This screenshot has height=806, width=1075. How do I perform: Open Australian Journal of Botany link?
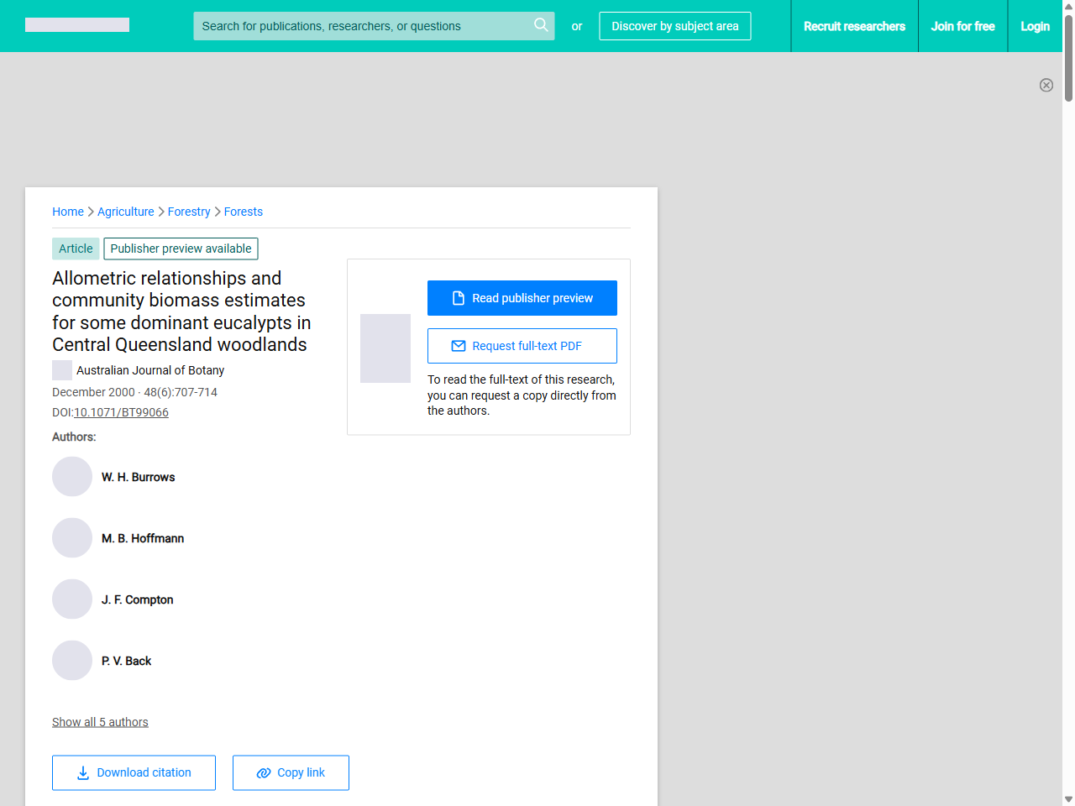pos(150,370)
